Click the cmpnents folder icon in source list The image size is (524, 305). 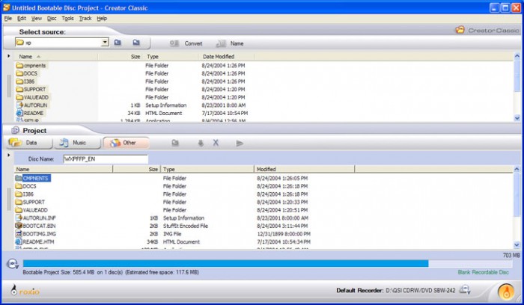(19, 65)
